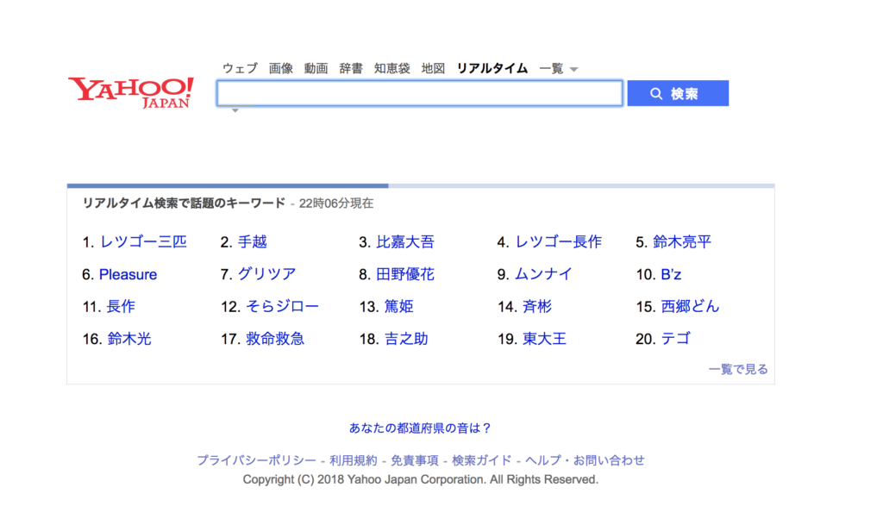Open keyword 12 そらジロー
The width and height of the screenshot is (883, 525).
[282, 307]
